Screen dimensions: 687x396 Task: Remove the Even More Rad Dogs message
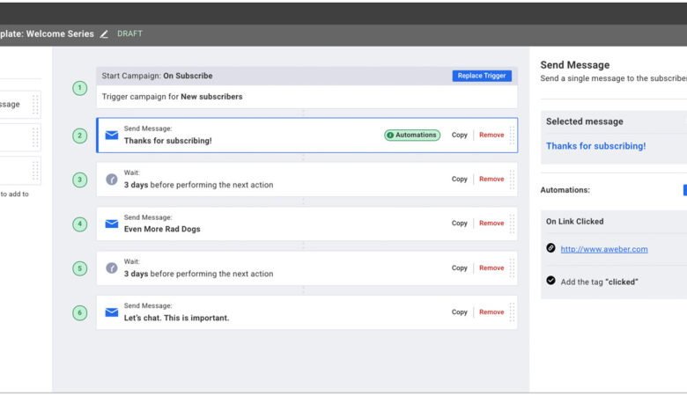(x=491, y=224)
